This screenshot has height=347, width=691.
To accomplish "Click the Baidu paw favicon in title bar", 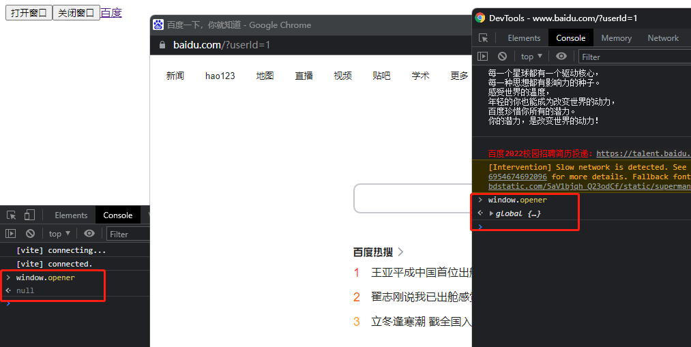I will click(x=158, y=25).
